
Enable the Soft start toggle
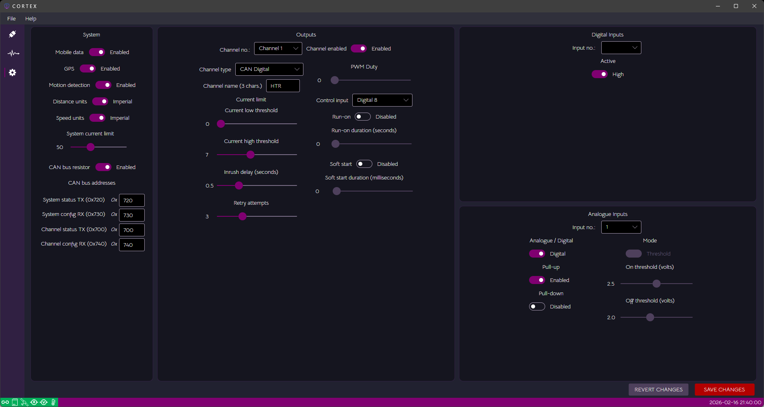tap(364, 164)
